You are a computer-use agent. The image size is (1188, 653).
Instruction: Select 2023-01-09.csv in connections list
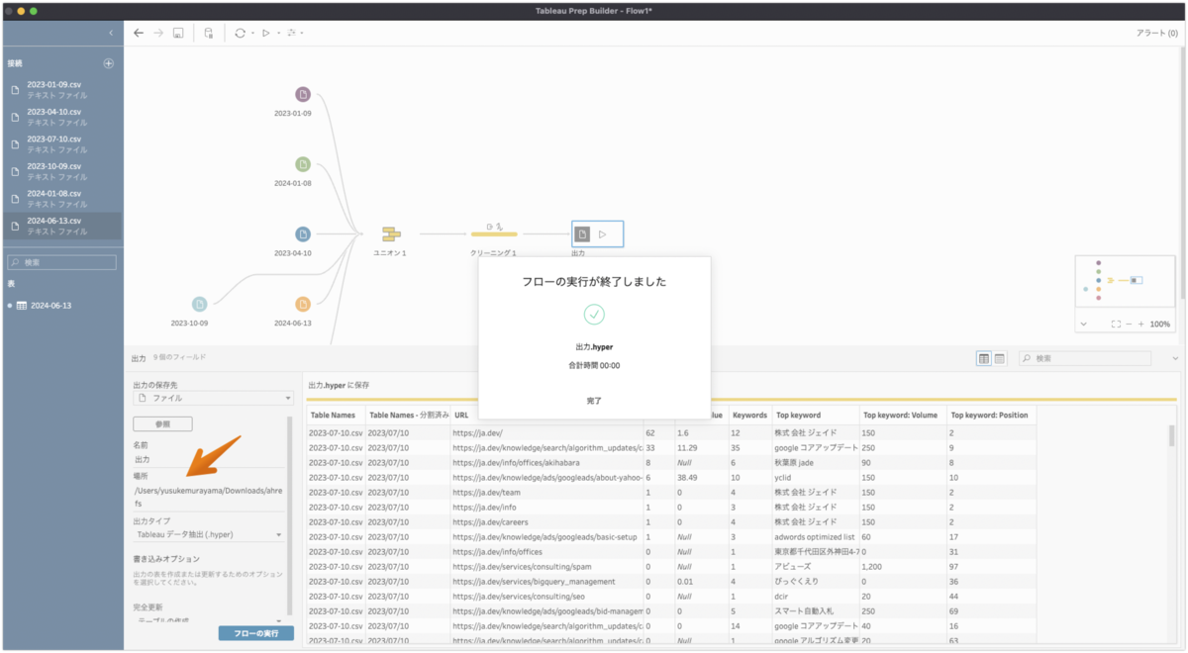[x=62, y=90]
